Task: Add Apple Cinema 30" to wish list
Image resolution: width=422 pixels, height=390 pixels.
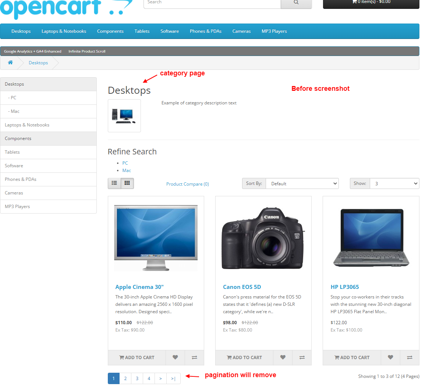Action: pos(175,357)
